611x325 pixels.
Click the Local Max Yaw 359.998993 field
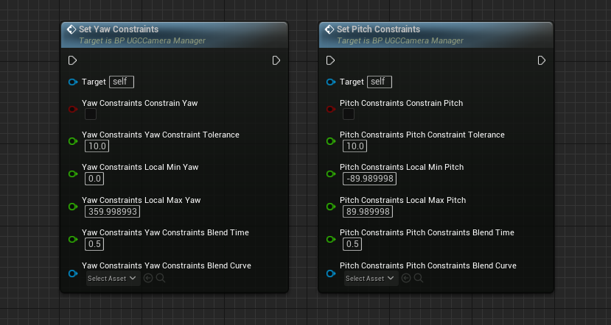click(112, 212)
